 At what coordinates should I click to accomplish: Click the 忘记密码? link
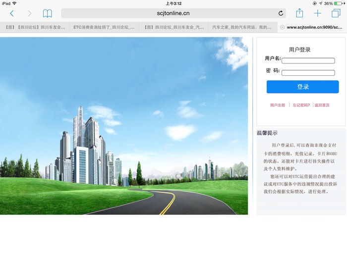301,105
